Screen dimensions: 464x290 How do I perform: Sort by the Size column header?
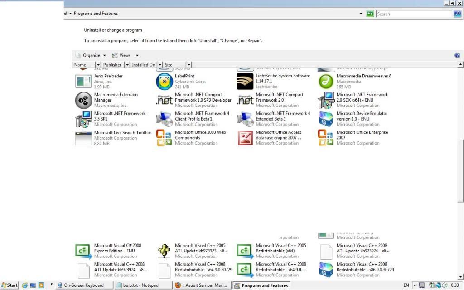pos(174,65)
